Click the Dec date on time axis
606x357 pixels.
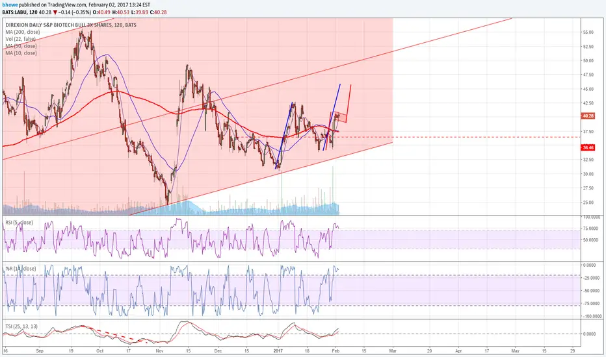(x=218, y=351)
